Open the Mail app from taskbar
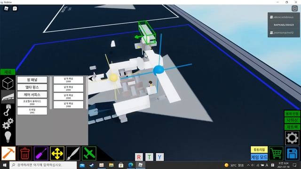Image resolution: width=301 pixels, height=169 pixels. (x=82, y=165)
